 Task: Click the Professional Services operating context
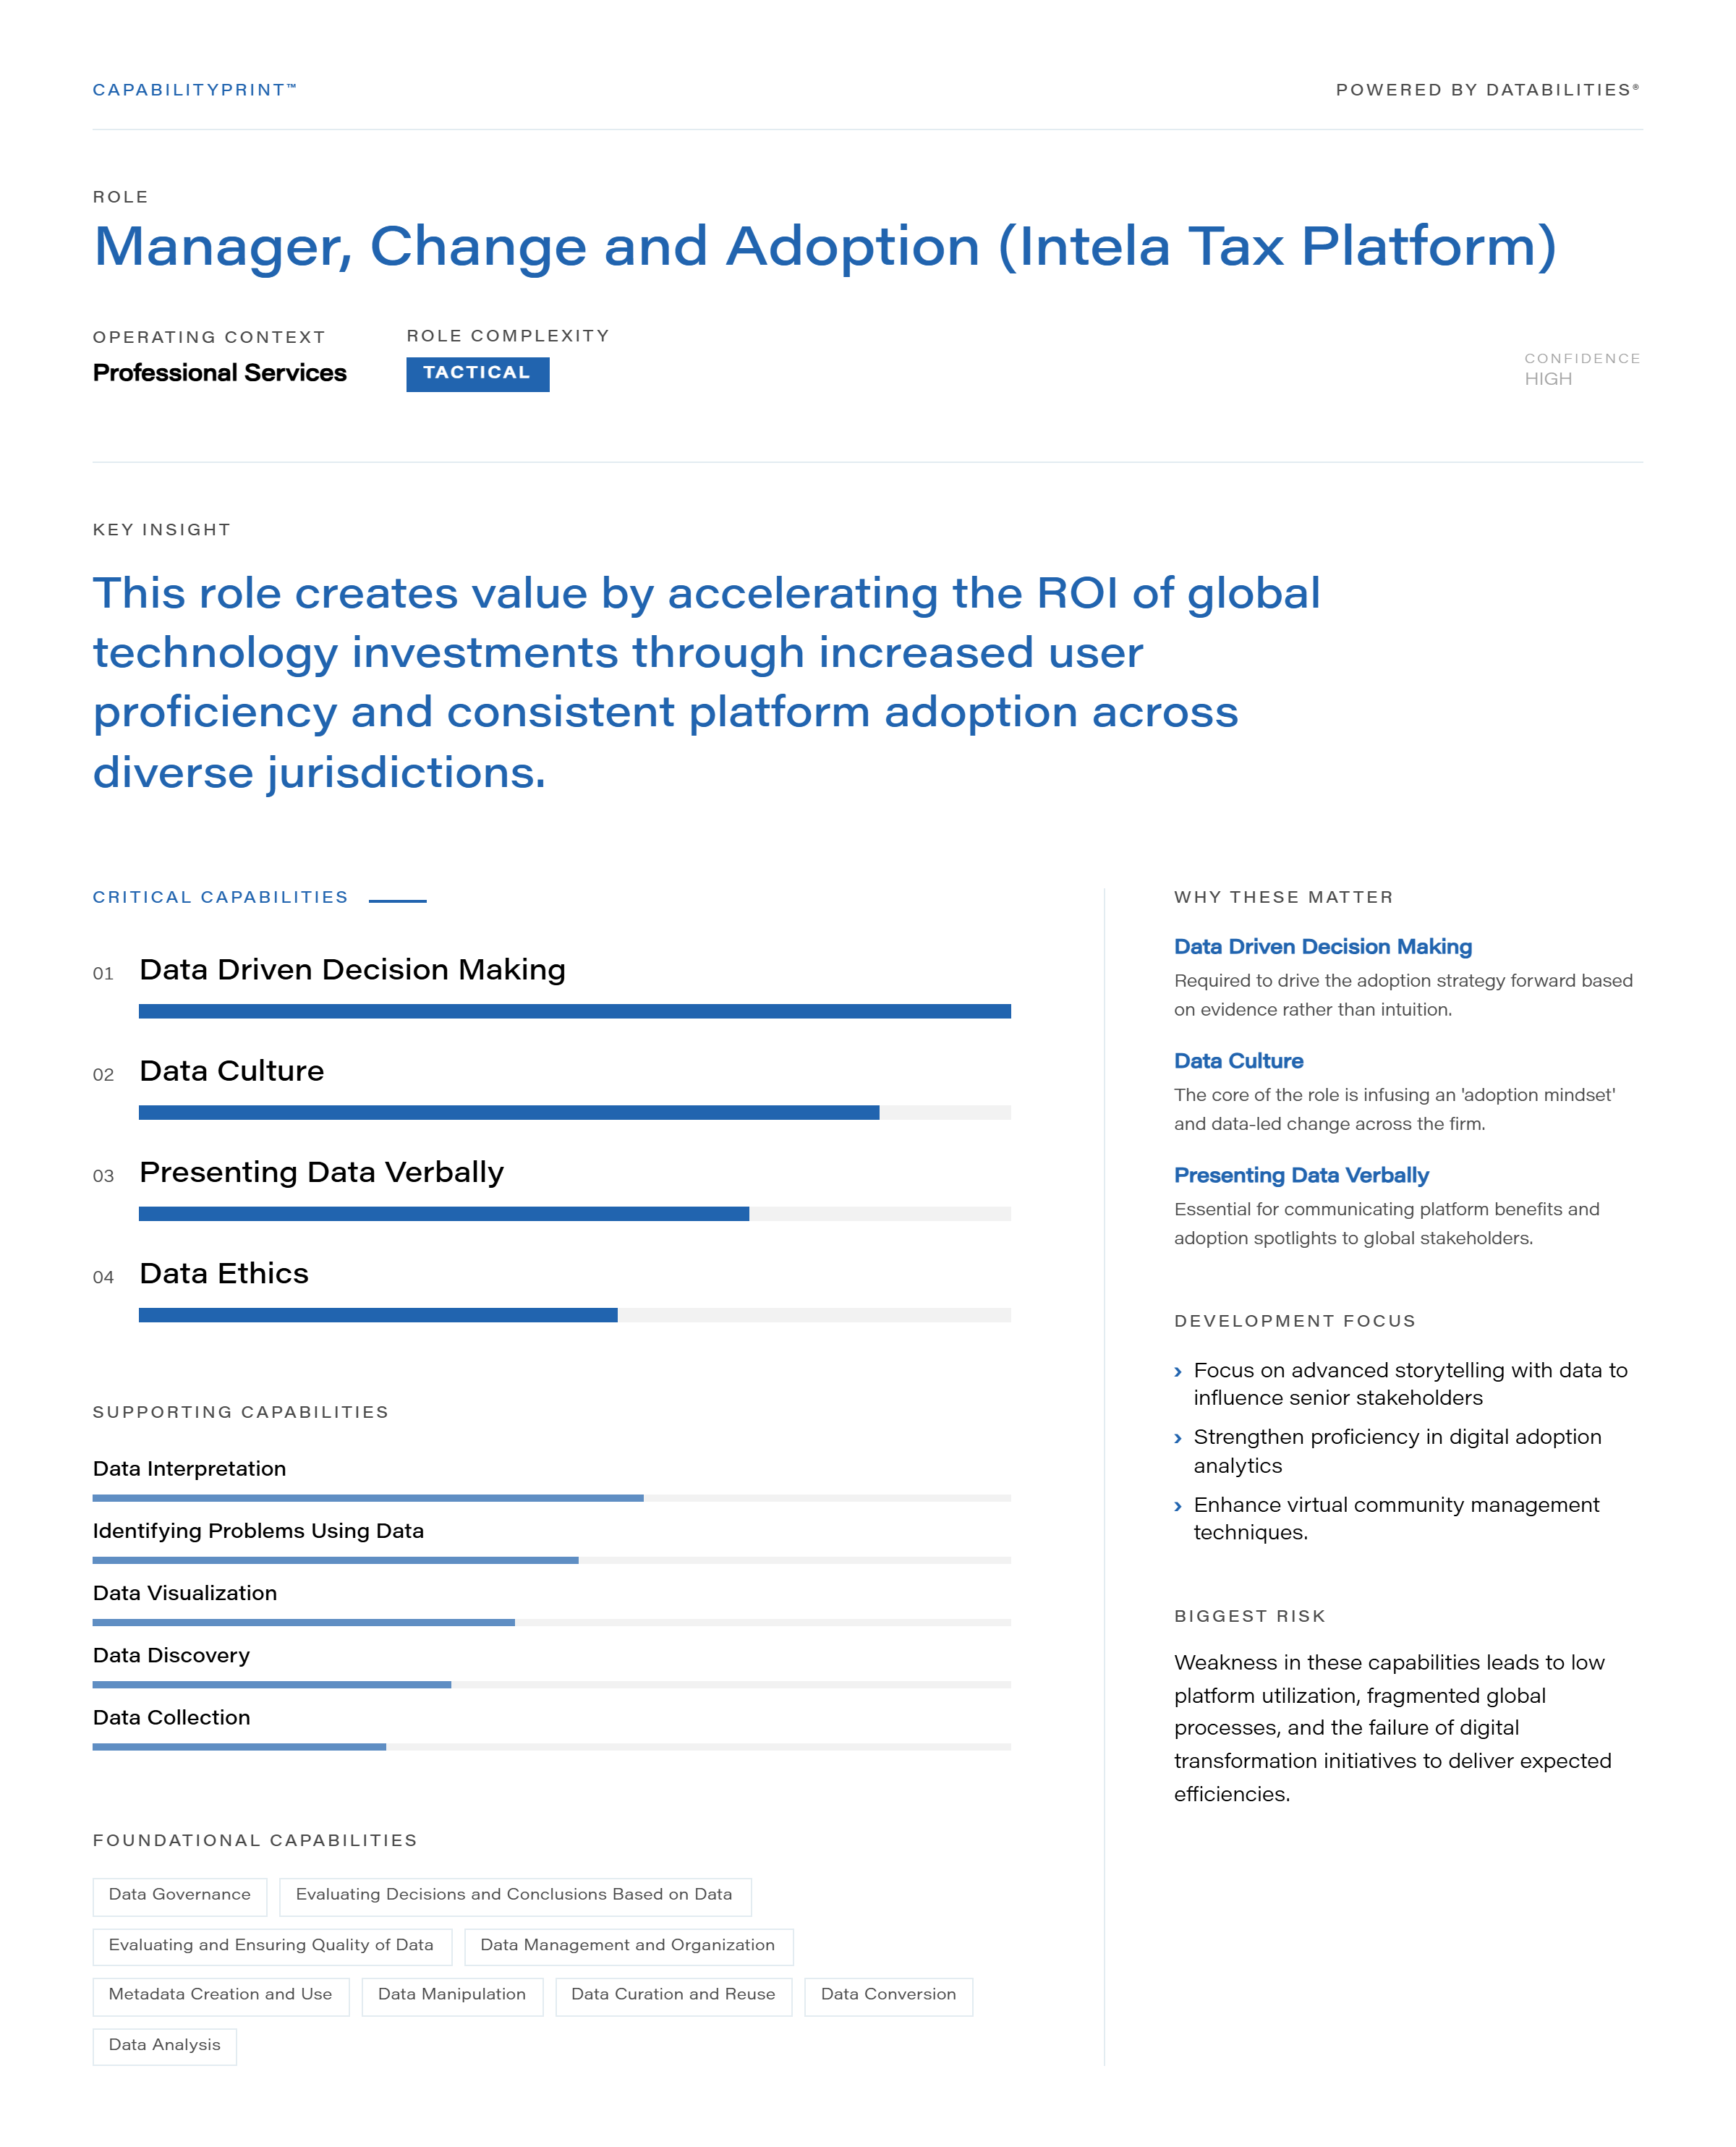click(x=220, y=373)
